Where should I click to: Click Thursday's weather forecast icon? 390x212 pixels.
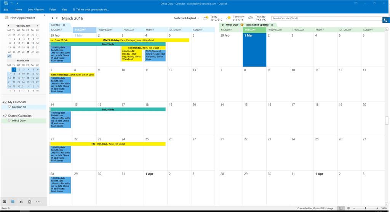pos(251,18)
